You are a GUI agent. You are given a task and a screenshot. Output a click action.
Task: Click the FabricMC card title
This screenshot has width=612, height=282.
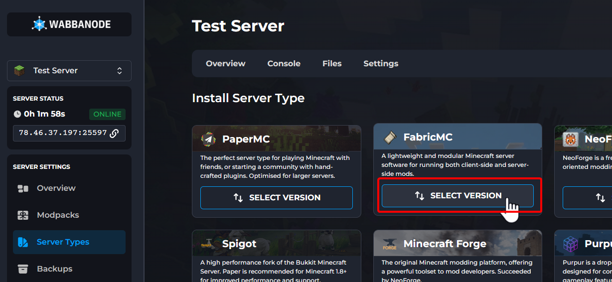click(428, 137)
